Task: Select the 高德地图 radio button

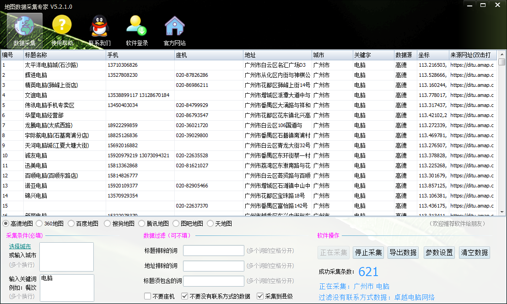Action: [x=6, y=224]
